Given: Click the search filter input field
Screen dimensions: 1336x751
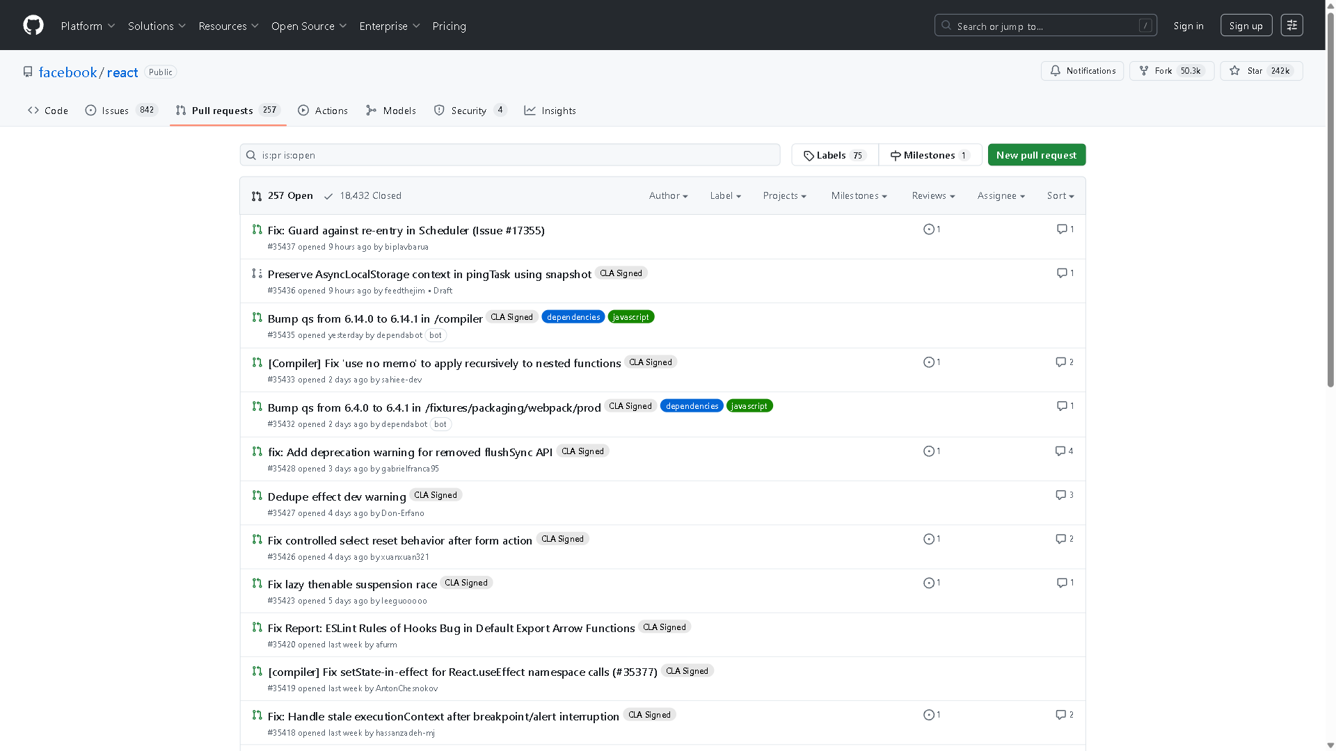Looking at the screenshot, I should [509, 154].
